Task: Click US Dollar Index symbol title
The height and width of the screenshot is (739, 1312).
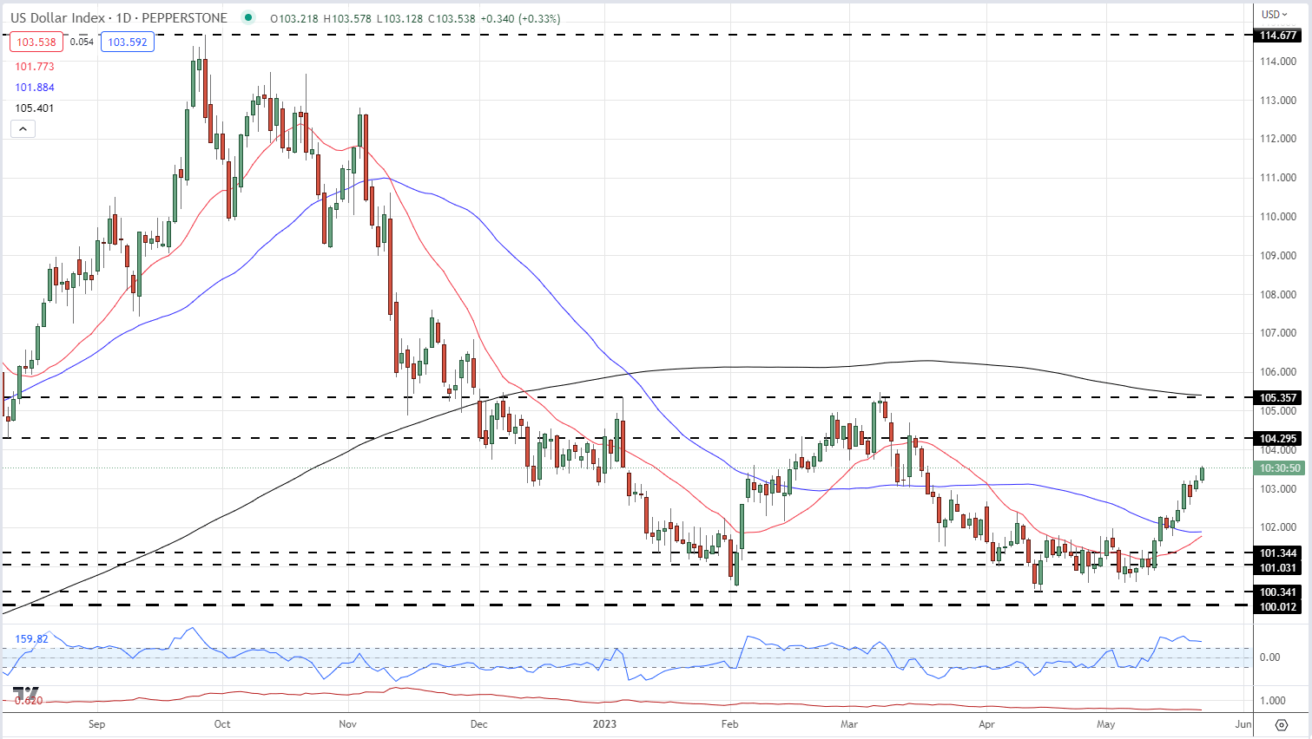Action: pos(58,17)
